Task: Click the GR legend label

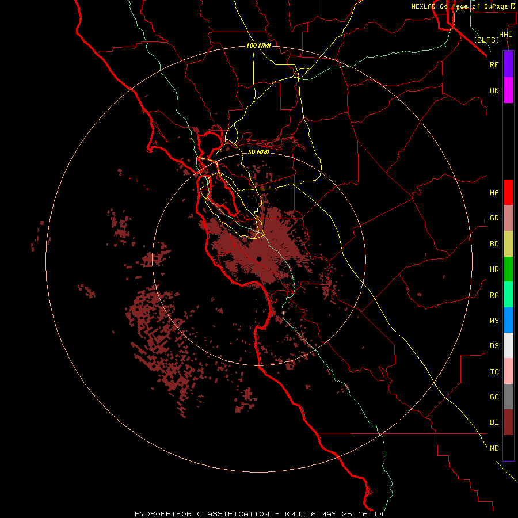Action: 494,218
